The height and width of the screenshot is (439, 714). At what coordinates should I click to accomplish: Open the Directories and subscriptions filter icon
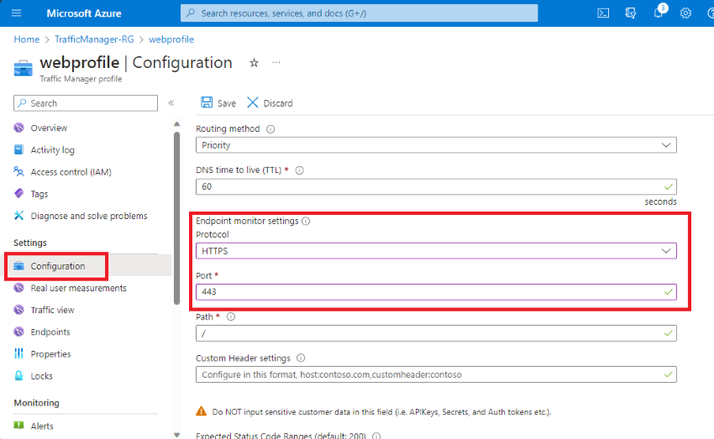(630, 13)
